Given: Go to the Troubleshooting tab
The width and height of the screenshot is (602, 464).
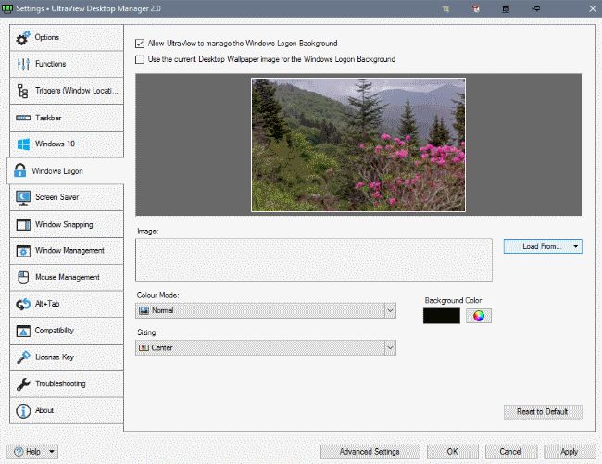Looking at the screenshot, I should pos(63,383).
